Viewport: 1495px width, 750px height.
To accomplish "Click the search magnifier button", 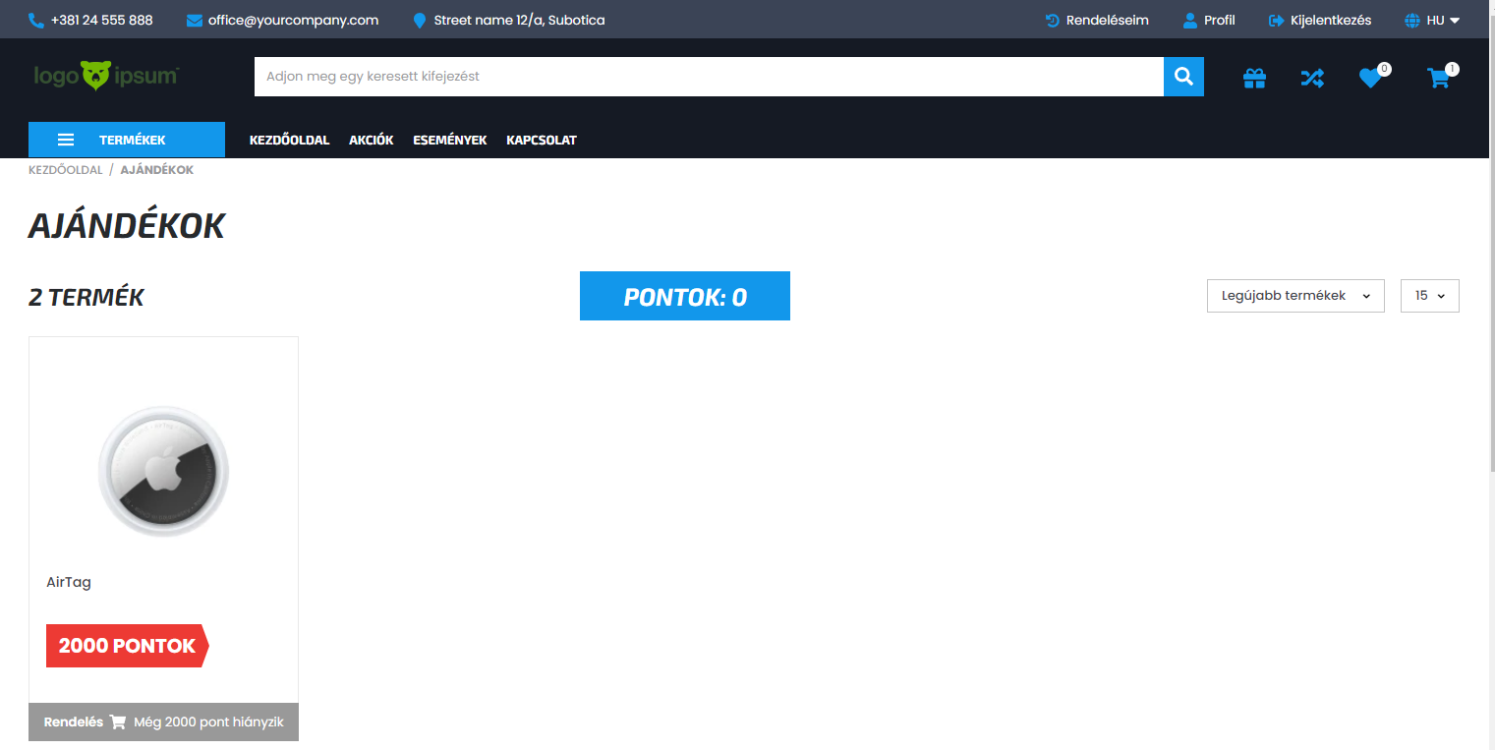I will (x=1183, y=77).
